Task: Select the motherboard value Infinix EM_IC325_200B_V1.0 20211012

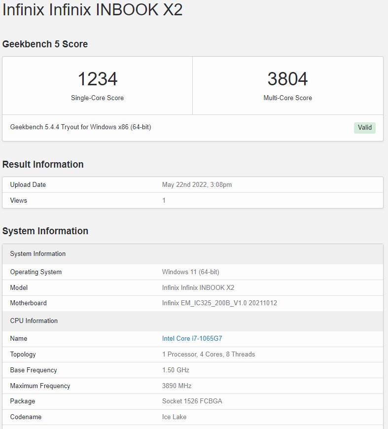Action: click(x=219, y=303)
